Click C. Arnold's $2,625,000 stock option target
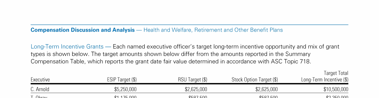 [267, 89]
